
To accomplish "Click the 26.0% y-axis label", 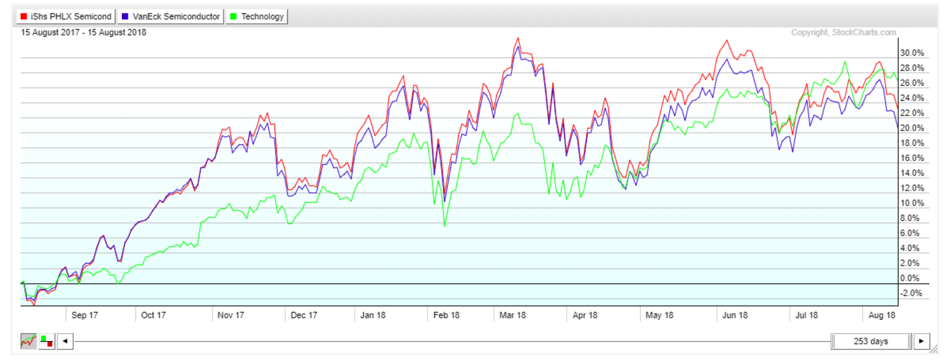I will 912,83.
